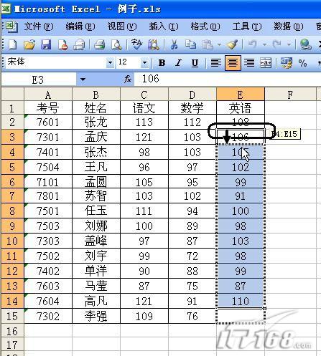This screenshot has width=321, height=356.
Task: Select row 16 header
Action: pyautogui.click(x=12, y=331)
